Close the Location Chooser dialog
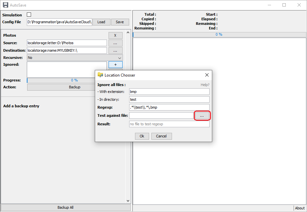The image size is (307, 212). (207, 75)
